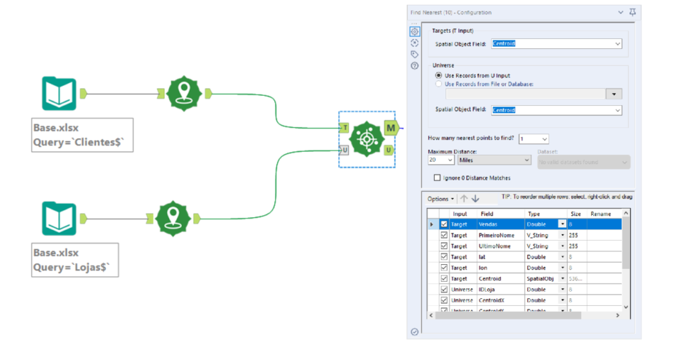Open the nearest points count dropdown

[x=533, y=139]
